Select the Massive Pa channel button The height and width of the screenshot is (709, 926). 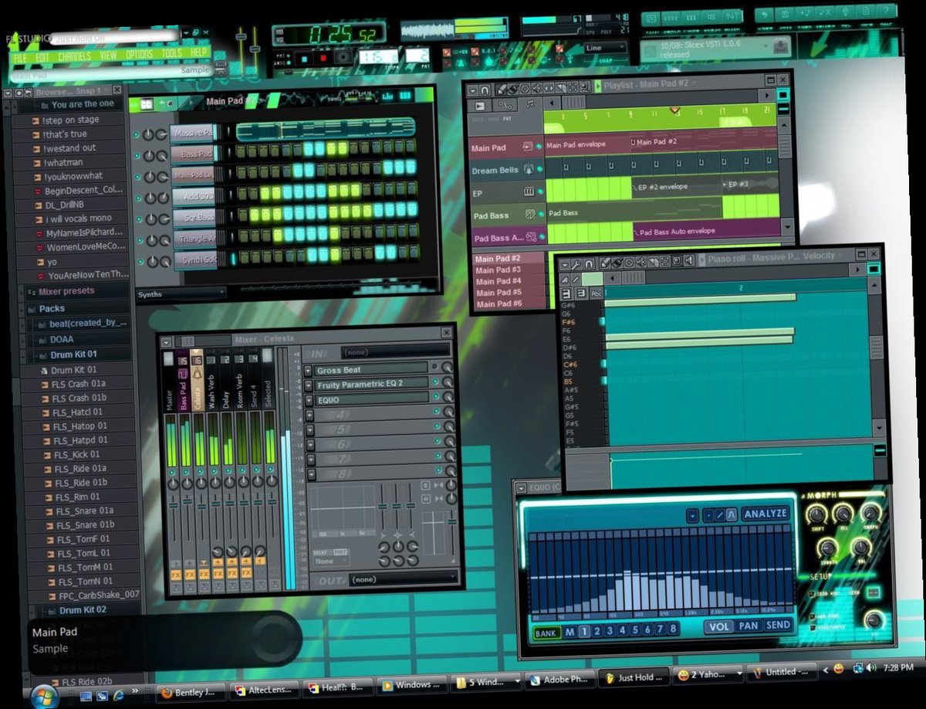pos(192,134)
